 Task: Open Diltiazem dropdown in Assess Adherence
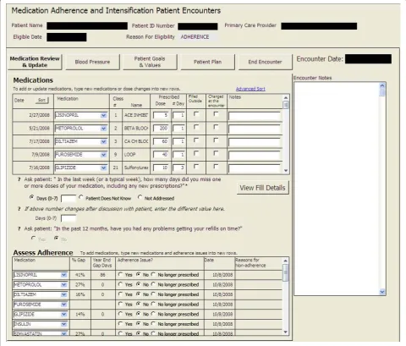pyautogui.click(x=64, y=294)
